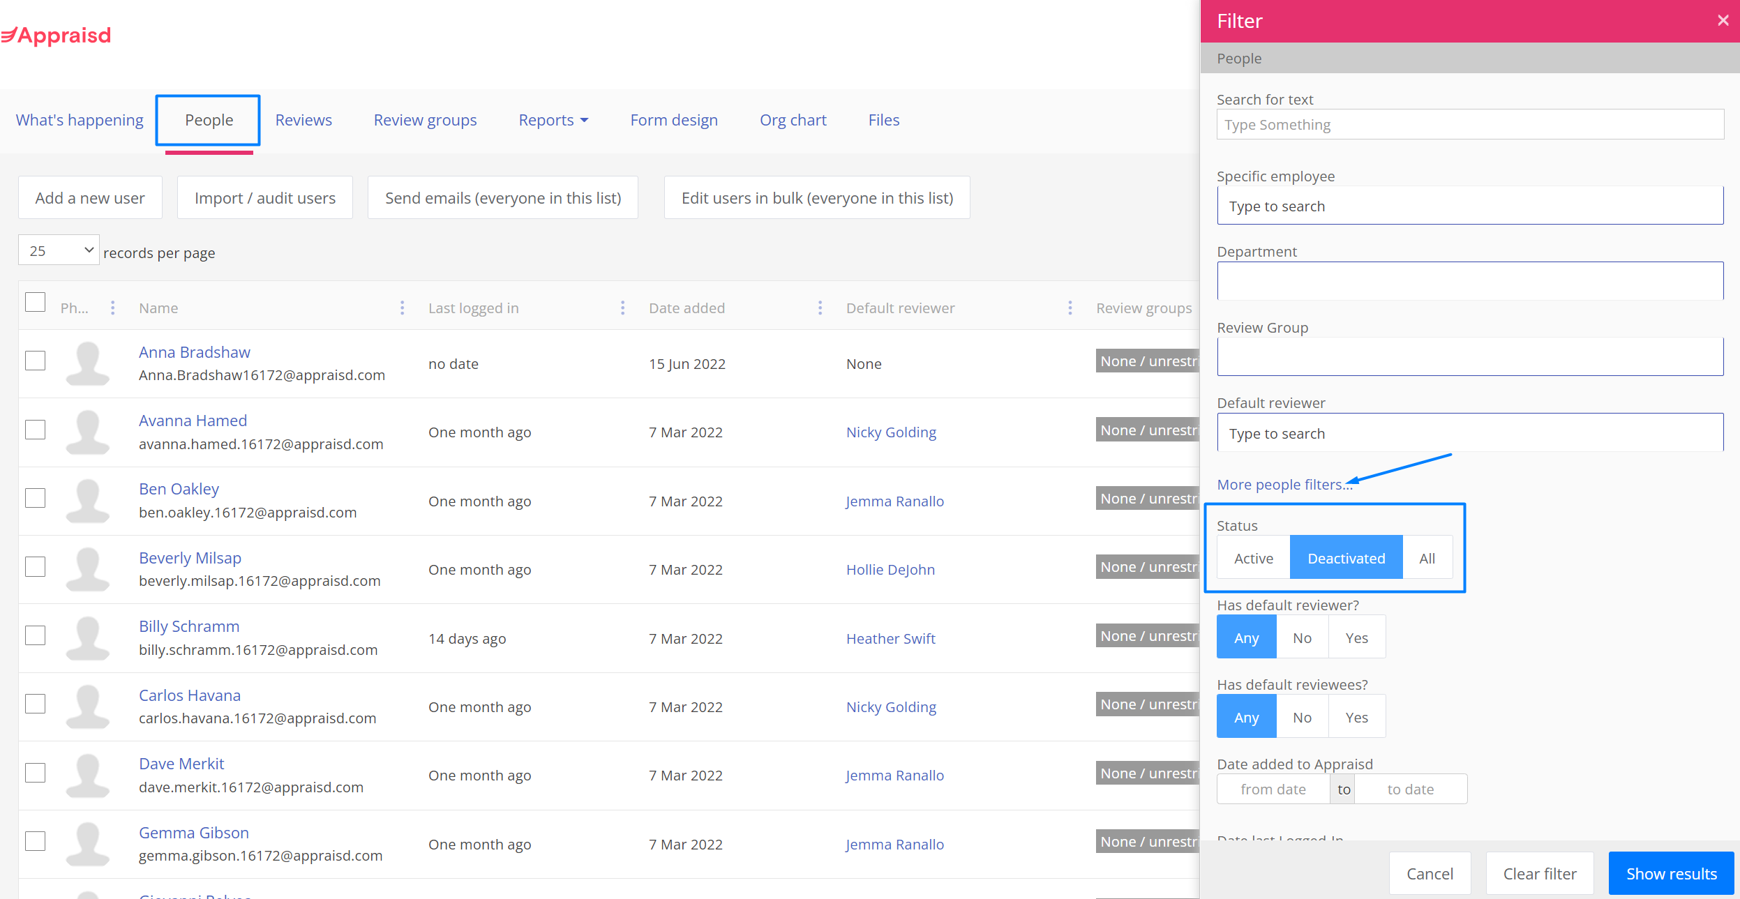Switch to the Reviews tab
Screen dimensions: 1740x899
pos(303,120)
